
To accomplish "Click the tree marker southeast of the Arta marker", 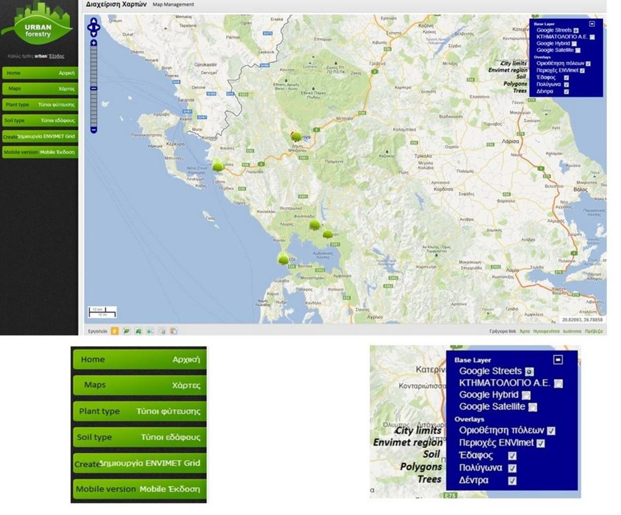I will pos(327,235).
